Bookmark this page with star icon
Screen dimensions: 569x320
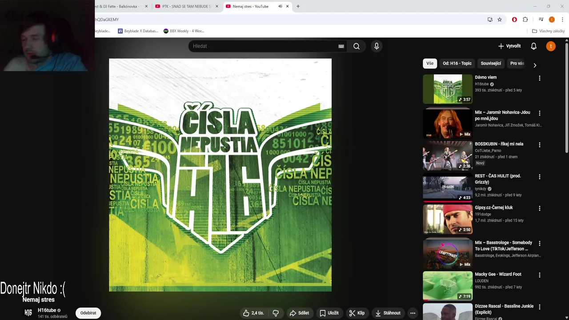click(x=500, y=20)
